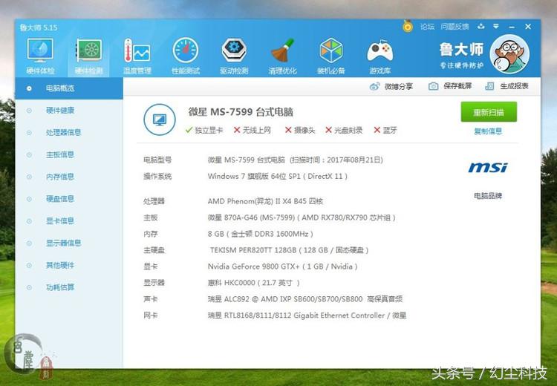Viewport: 557px width, 386px height.
Task: Click the gold medal icon in title bar
Action: tap(408, 26)
